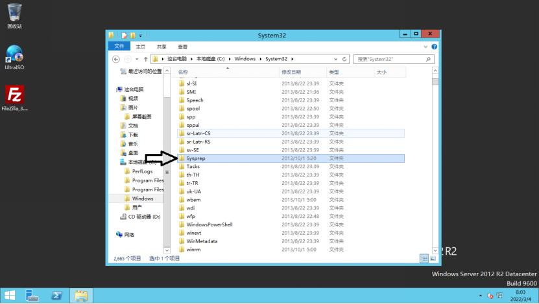Sort by the 类型 column header
This screenshot has width=539, height=304.
pos(350,72)
